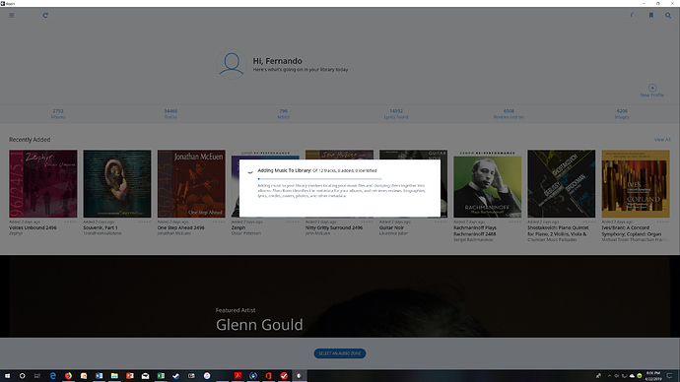
Task: Open the 34466 Tracks statistic
Action: (x=170, y=114)
